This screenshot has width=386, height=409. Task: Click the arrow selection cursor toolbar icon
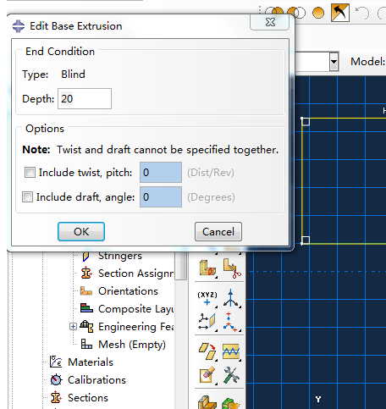340,13
